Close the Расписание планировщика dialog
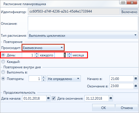This screenshot has width=139, height=113. pos(132,3)
